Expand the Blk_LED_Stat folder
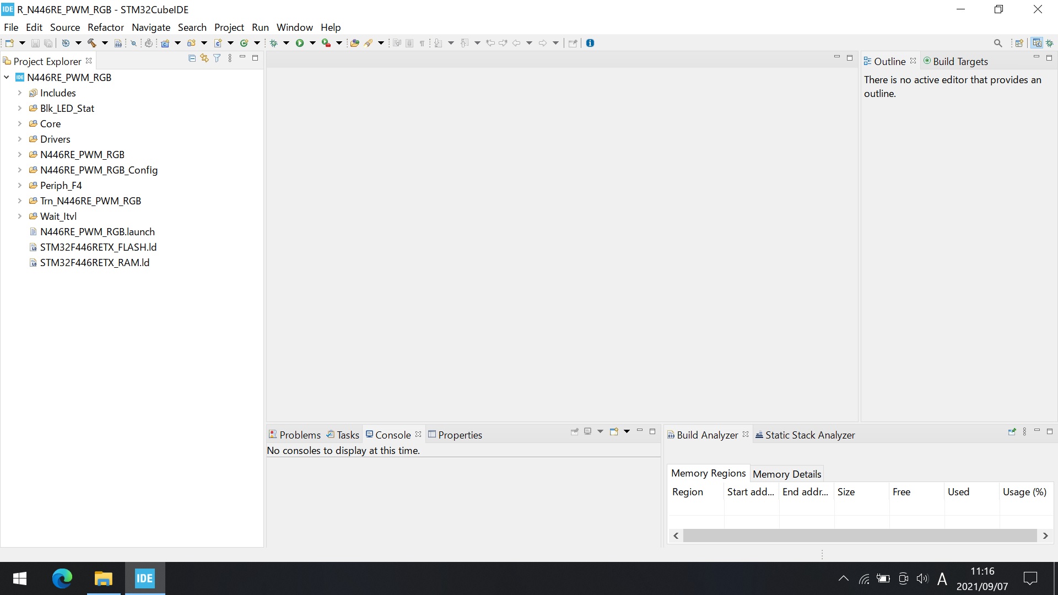 tap(18, 108)
